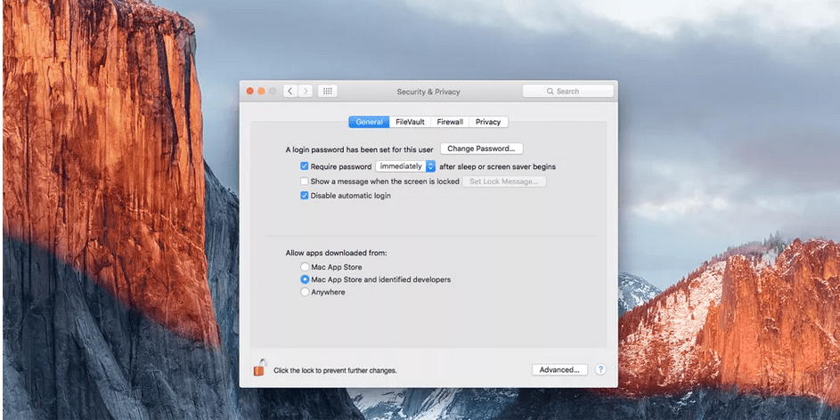Viewport: 840px width, 420px height.
Task: Open help with the question mark button
Action: 600,369
